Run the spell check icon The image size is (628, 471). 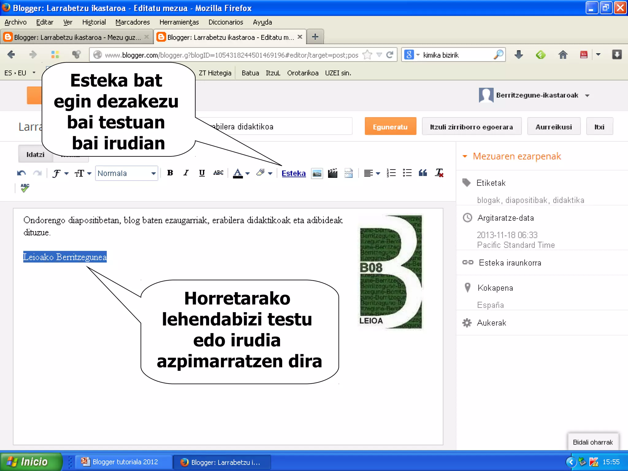coord(25,188)
